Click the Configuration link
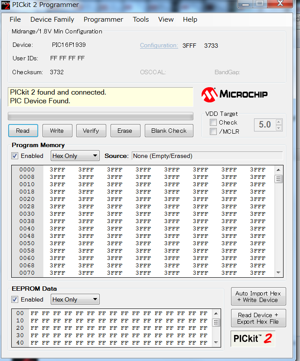300x361 pixels. click(x=159, y=46)
